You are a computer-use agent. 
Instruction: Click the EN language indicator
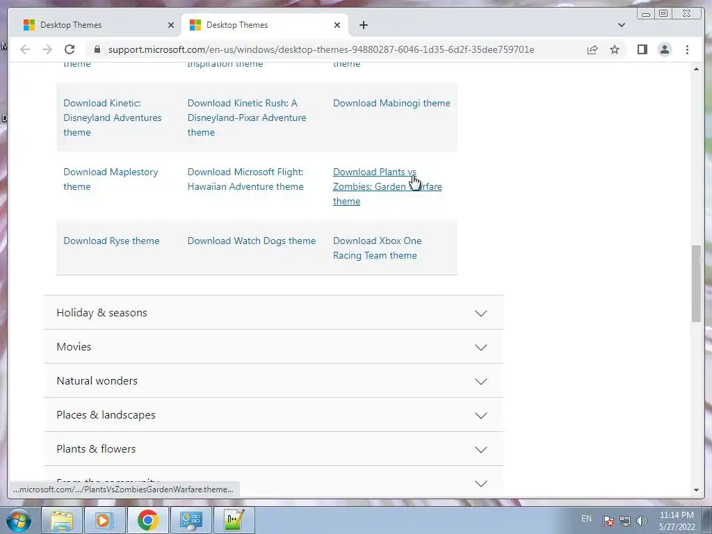point(586,519)
